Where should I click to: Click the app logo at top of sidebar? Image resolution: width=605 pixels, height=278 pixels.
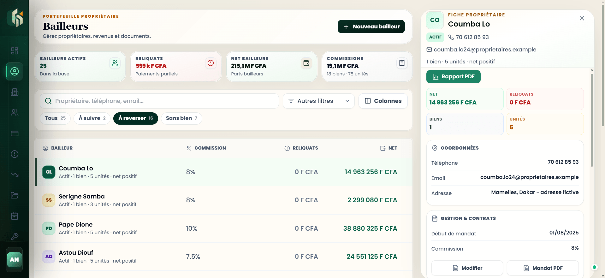(15, 18)
